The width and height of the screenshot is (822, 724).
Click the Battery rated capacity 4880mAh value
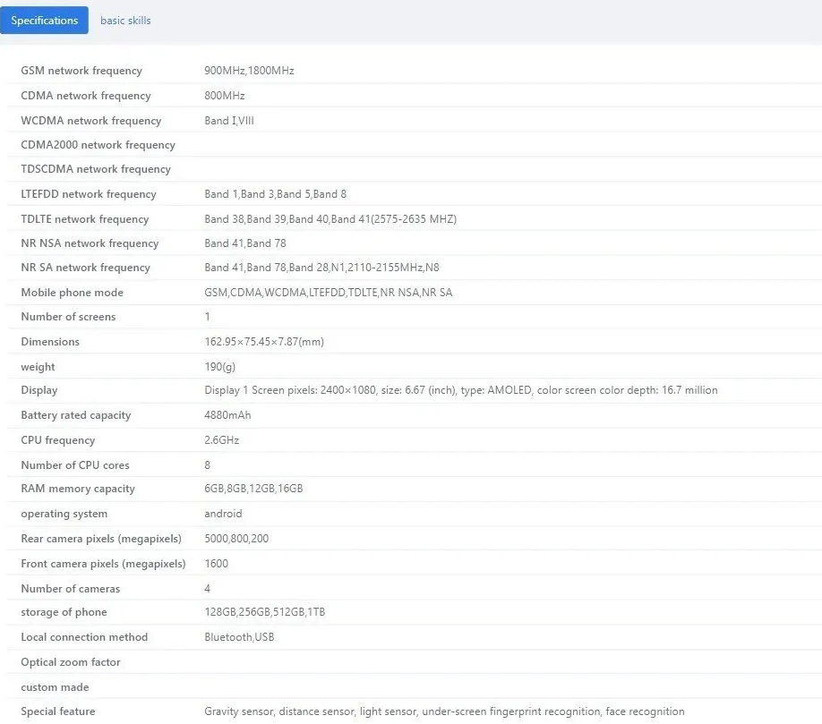[227, 415]
